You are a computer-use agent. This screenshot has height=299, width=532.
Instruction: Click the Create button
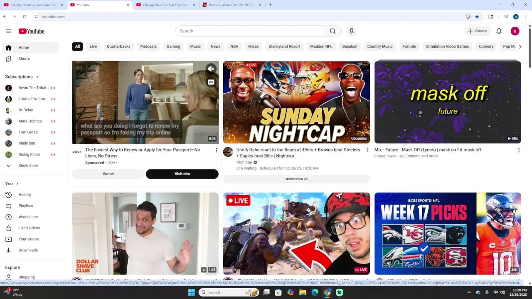[x=477, y=31]
